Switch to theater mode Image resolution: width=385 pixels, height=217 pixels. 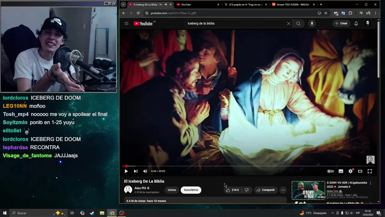click(360, 171)
